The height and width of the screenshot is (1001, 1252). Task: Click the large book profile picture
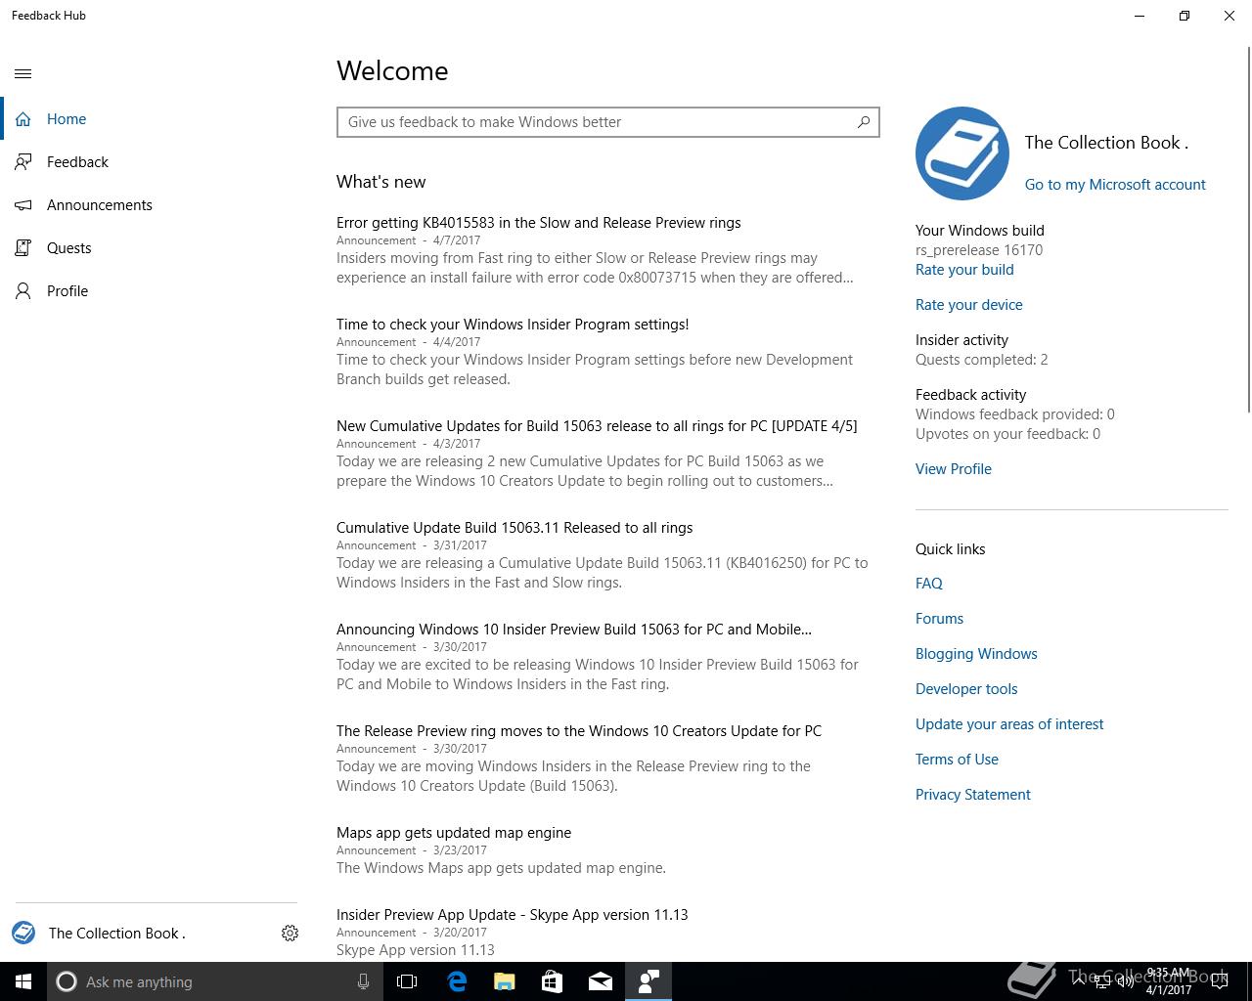[x=962, y=153]
